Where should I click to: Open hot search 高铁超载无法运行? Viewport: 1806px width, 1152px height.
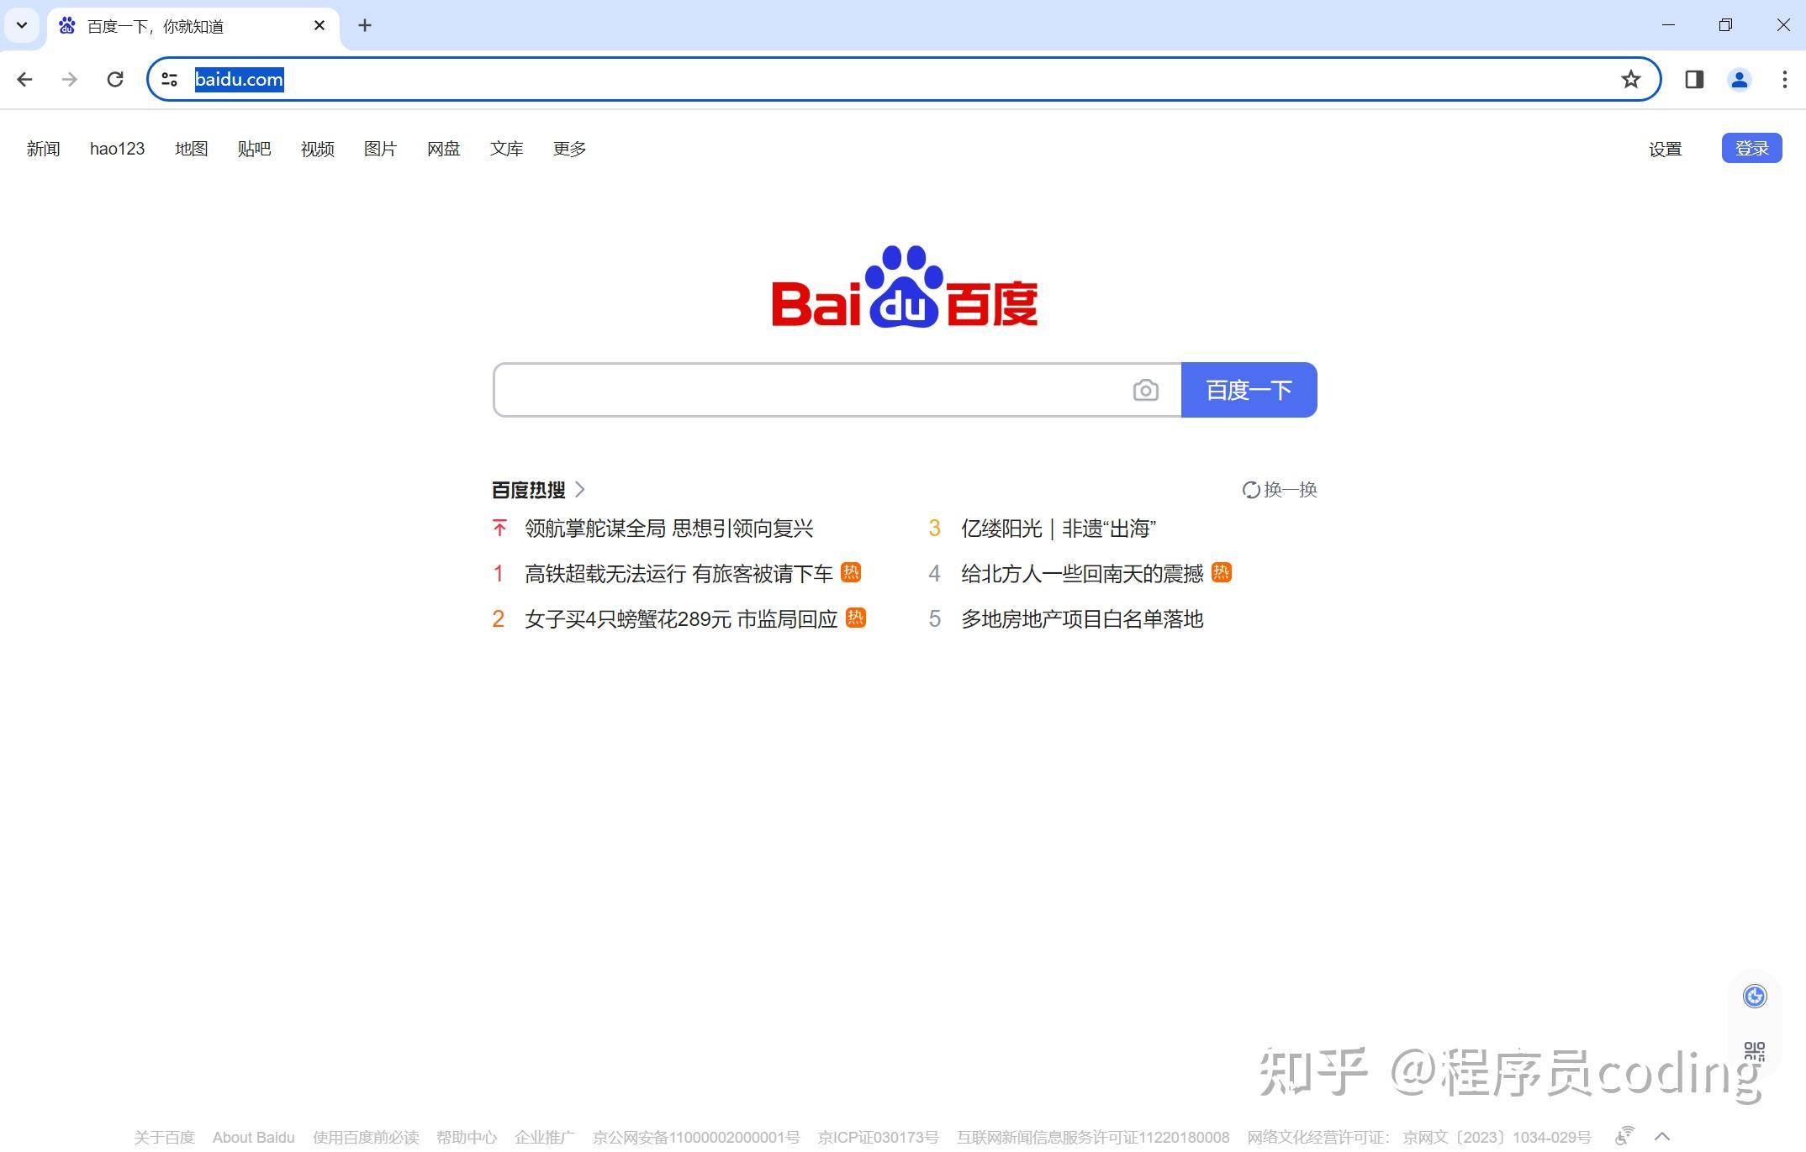click(679, 574)
